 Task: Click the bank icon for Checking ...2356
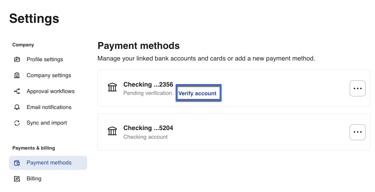tap(112, 87)
